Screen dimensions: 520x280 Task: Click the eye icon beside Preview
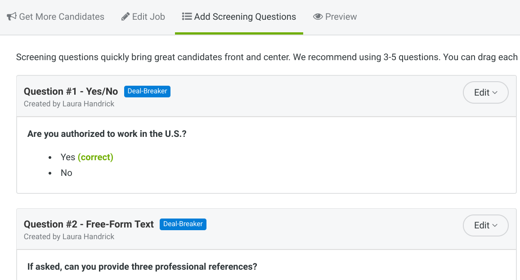click(x=318, y=17)
